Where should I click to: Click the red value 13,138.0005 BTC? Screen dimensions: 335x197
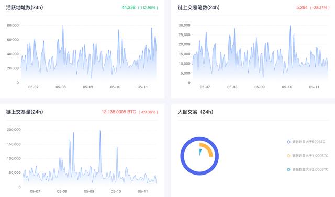click(x=119, y=112)
